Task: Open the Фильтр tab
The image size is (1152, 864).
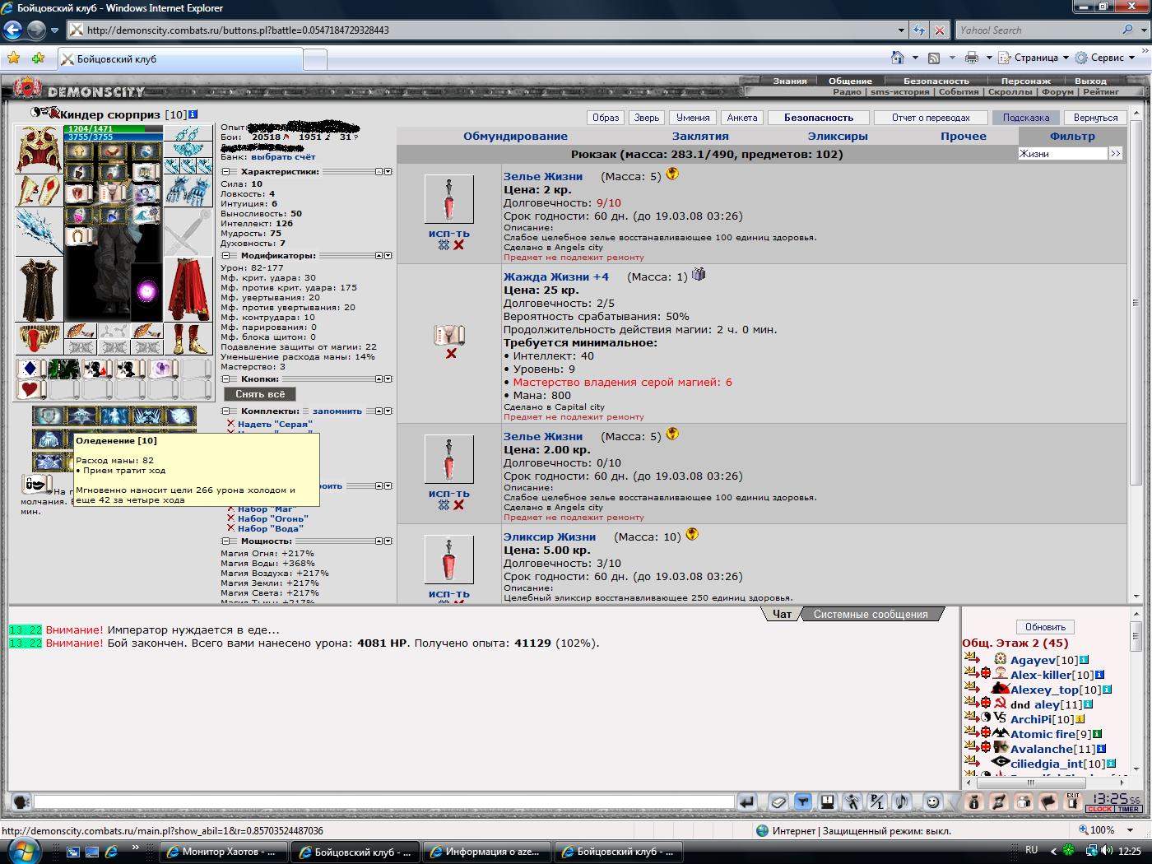Action: coord(1072,136)
